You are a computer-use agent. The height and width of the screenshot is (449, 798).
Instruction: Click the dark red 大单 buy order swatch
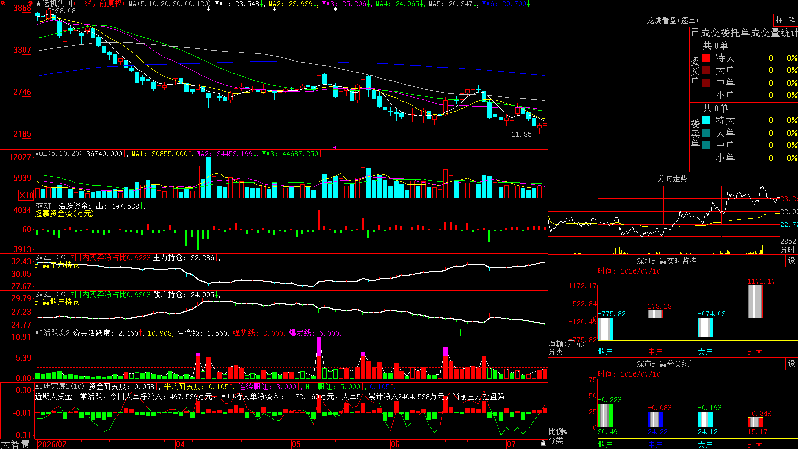[x=706, y=70]
